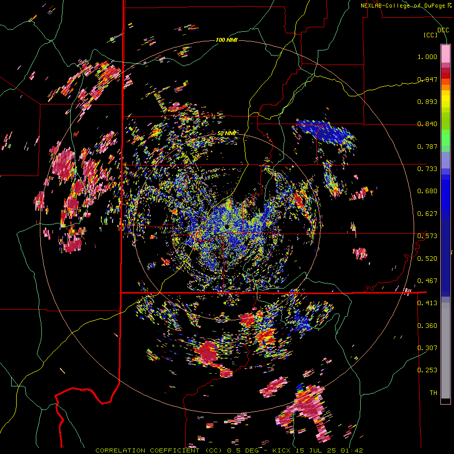Select the 0.307 scale value

coord(427,348)
